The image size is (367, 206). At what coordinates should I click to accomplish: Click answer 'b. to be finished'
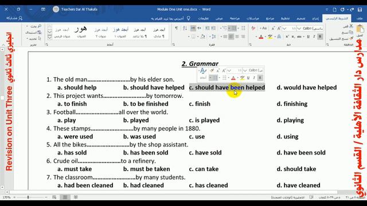[146, 104]
